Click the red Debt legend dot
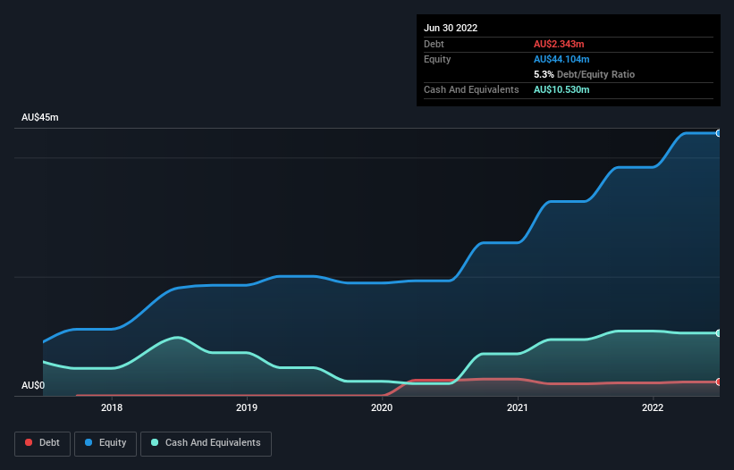Image resolution: width=734 pixels, height=470 pixels. [x=29, y=442]
